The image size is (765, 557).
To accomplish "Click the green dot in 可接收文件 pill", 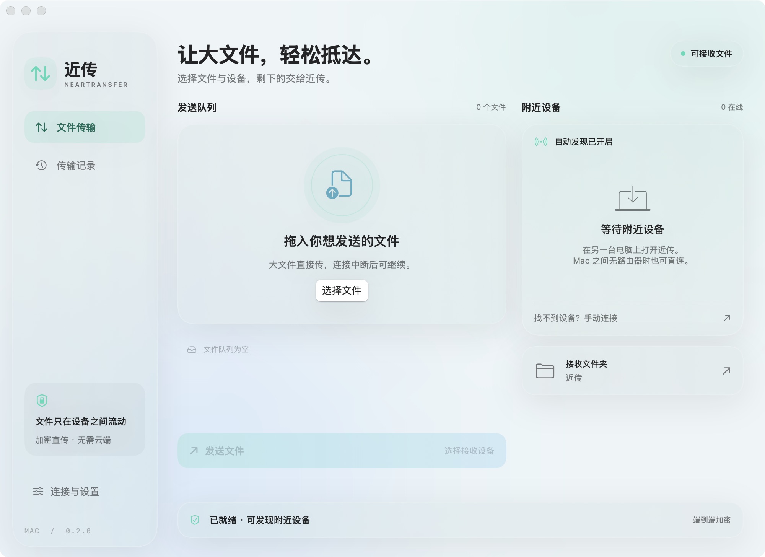I will point(683,54).
